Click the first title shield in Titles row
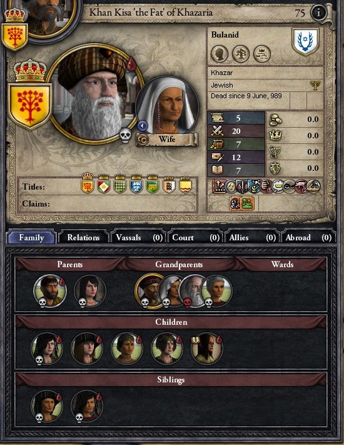Screen dimensions: 344x445 (88, 183)
